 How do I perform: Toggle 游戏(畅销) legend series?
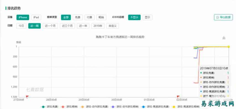(x=69, y=107)
